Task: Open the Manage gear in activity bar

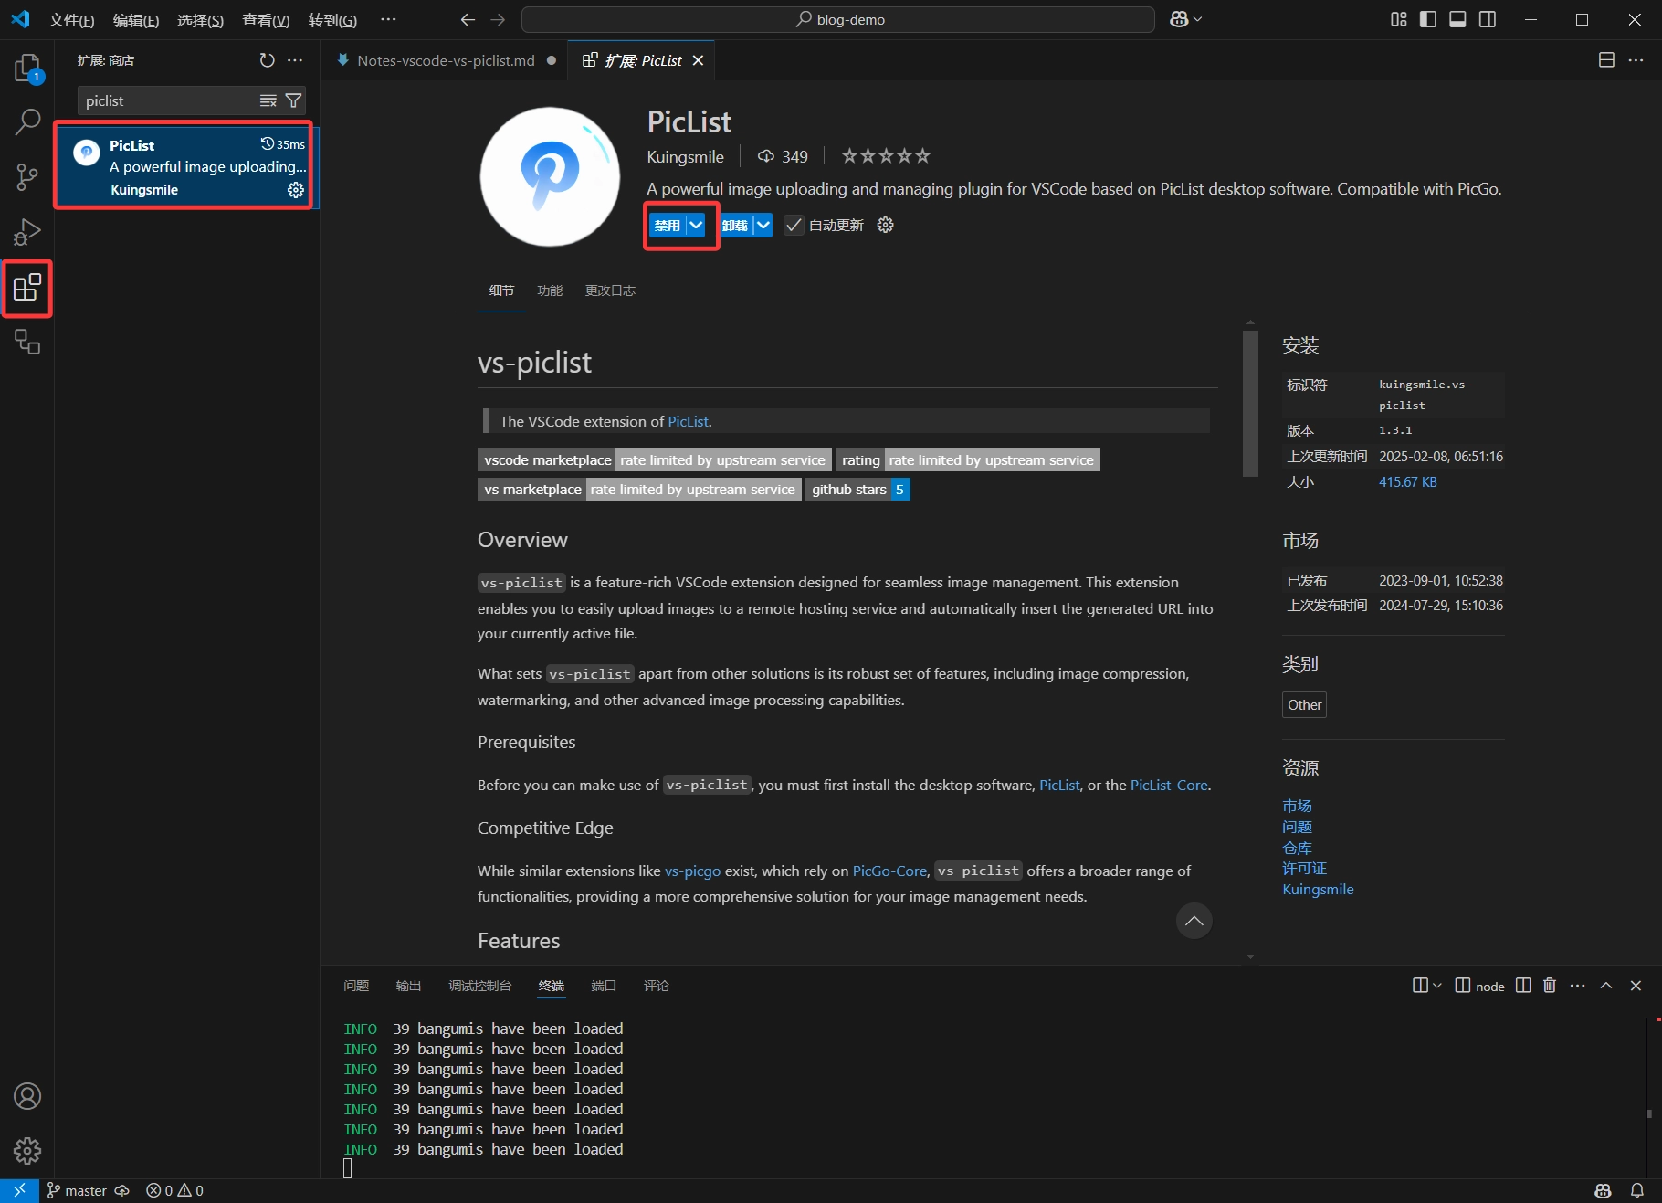Action: pos(27,1151)
